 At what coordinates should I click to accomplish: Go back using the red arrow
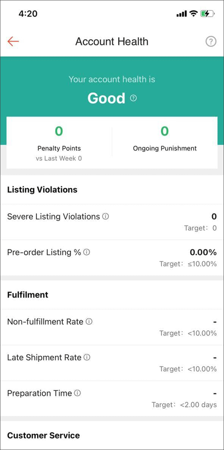(x=13, y=41)
